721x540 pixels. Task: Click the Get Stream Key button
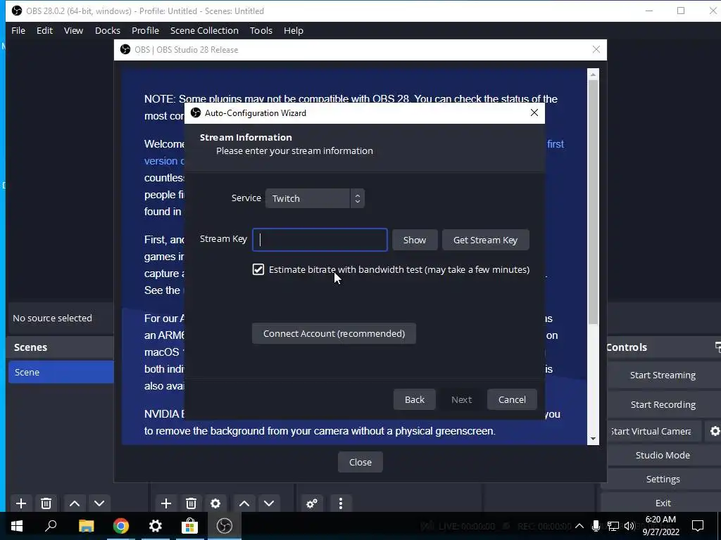486,240
